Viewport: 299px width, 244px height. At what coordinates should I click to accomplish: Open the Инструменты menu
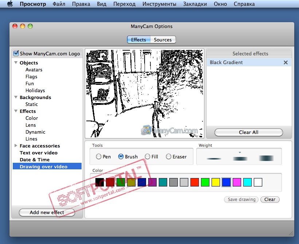pyautogui.click(x=159, y=4)
